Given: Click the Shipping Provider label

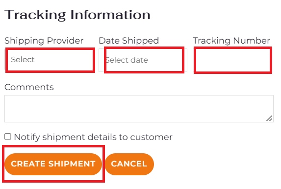Looking at the screenshot, I should pyautogui.click(x=44, y=41).
